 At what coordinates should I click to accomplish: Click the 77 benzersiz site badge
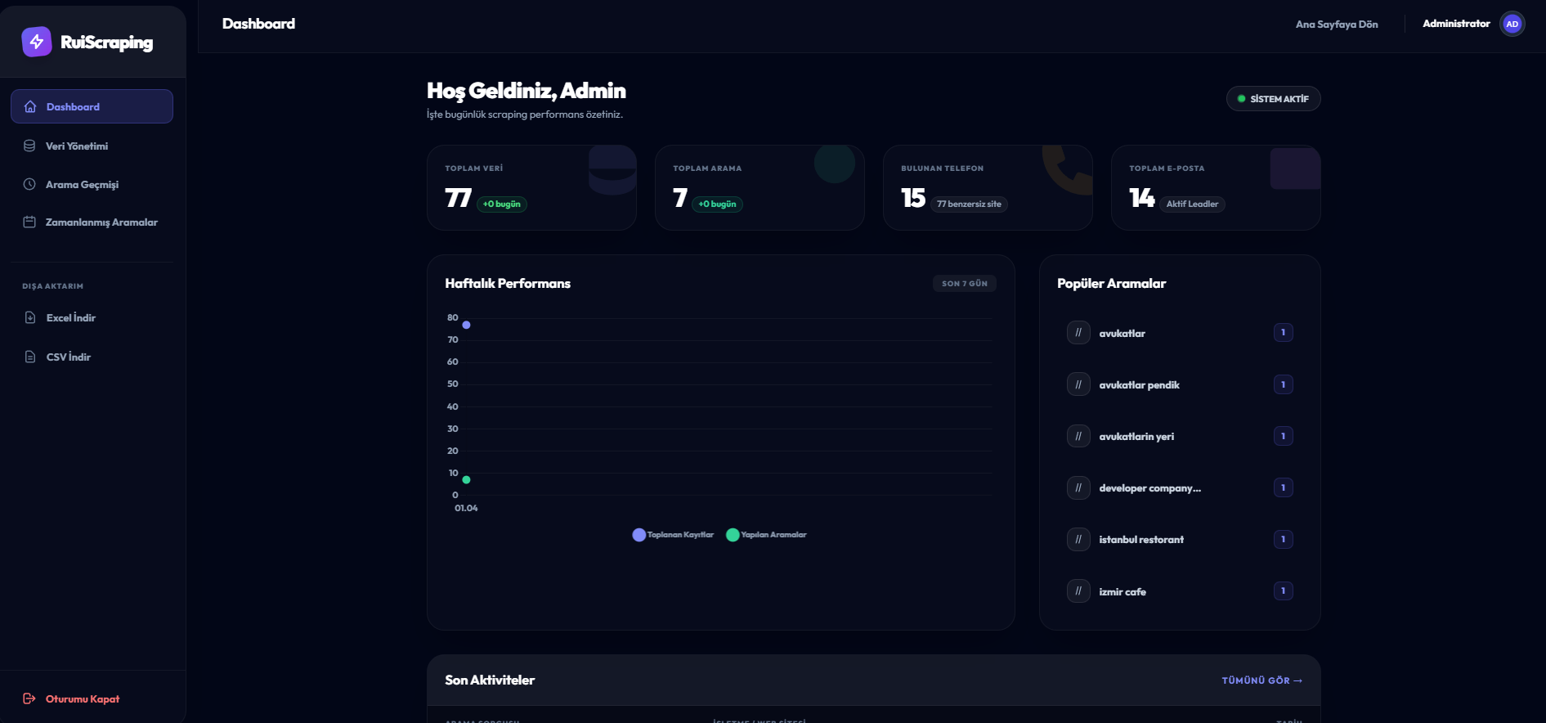coord(969,204)
